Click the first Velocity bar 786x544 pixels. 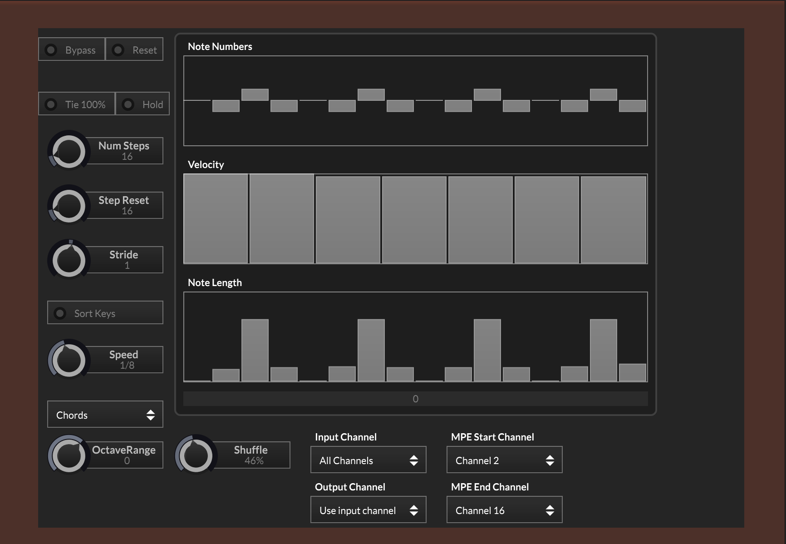tap(216, 218)
